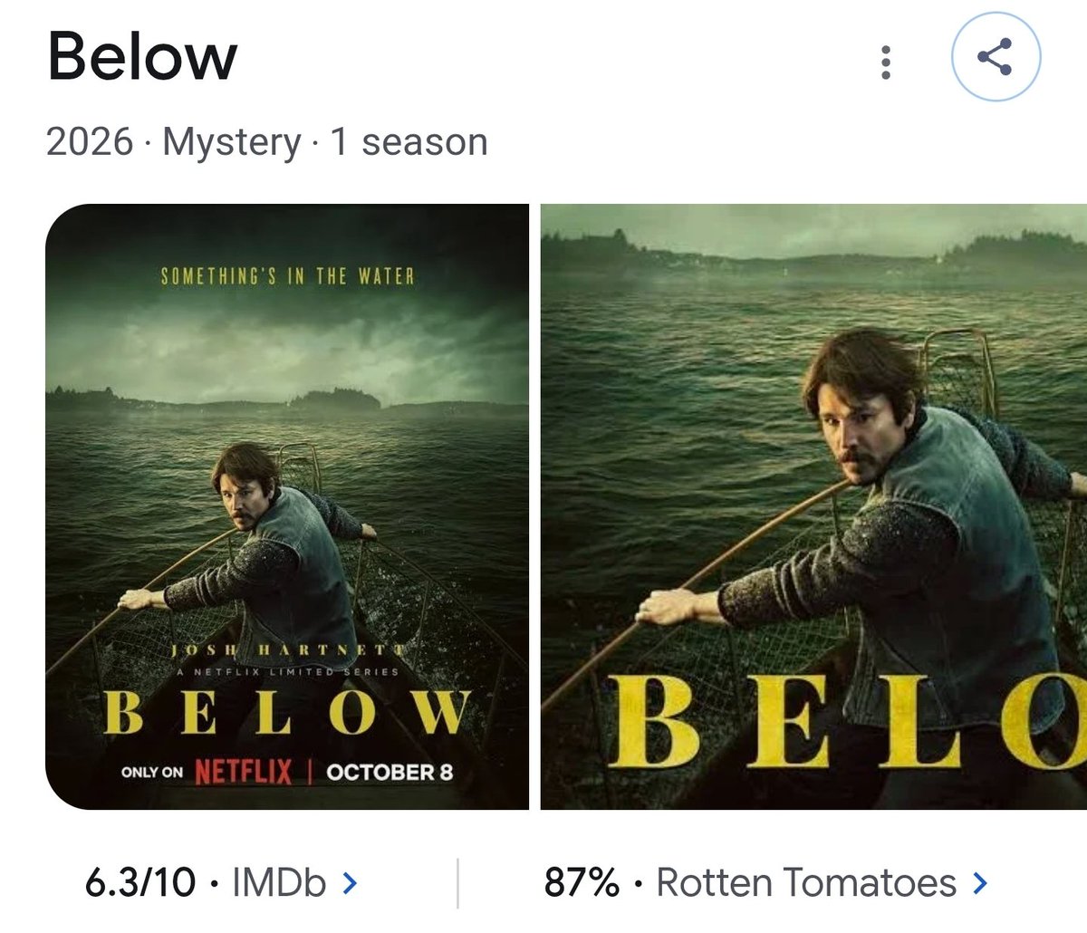Click the blue chevron next to Rotten Tomatoes
Screen dimensions: 1087x933
tap(978, 881)
